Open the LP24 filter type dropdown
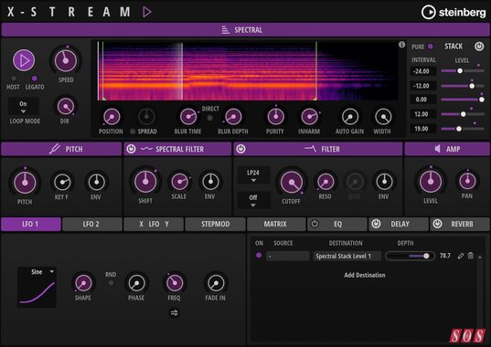Image resolution: width=491 pixels, height=347 pixels. (x=253, y=175)
